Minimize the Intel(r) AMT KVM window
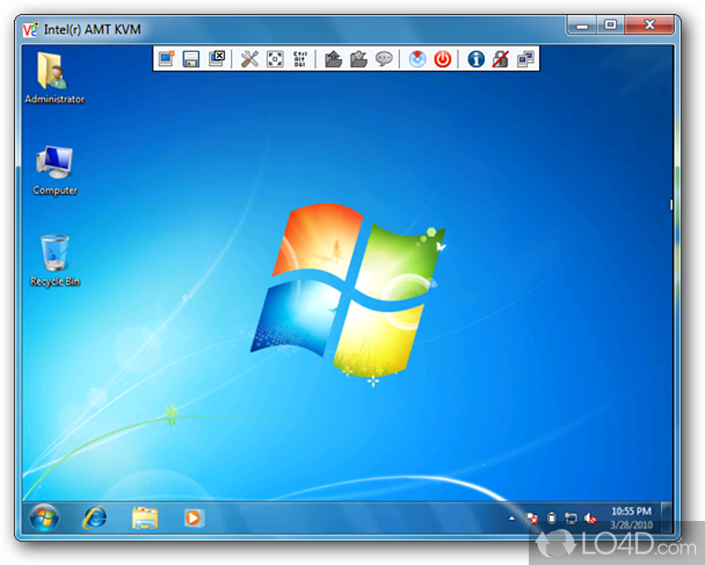This screenshot has width=705, height=565. click(x=583, y=25)
